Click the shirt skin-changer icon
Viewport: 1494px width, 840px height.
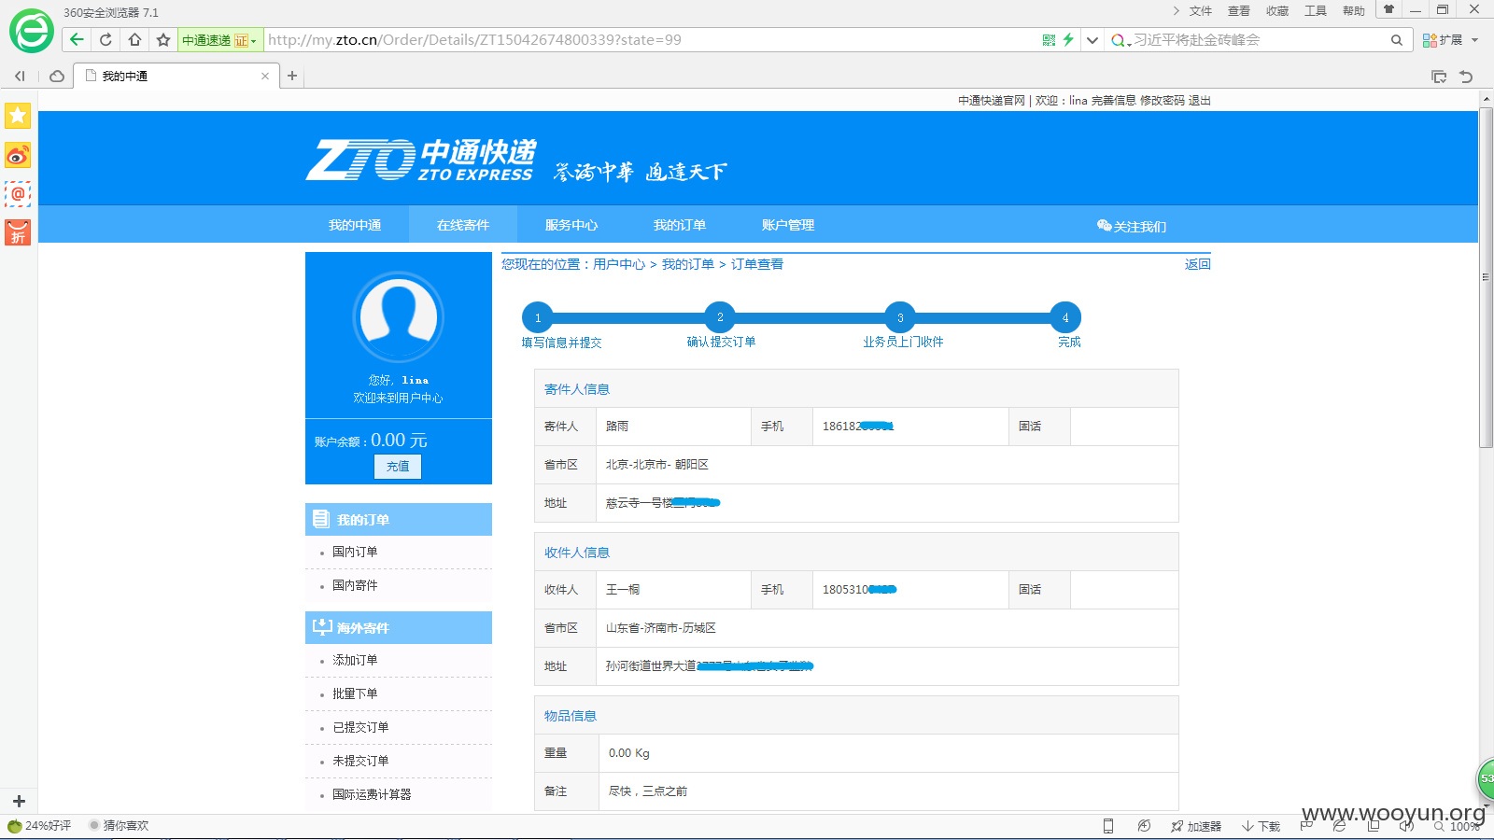tap(1388, 9)
